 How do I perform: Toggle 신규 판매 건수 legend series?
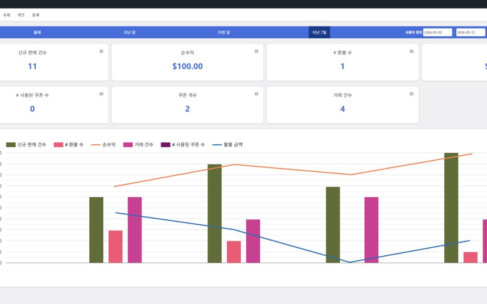[26, 145]
